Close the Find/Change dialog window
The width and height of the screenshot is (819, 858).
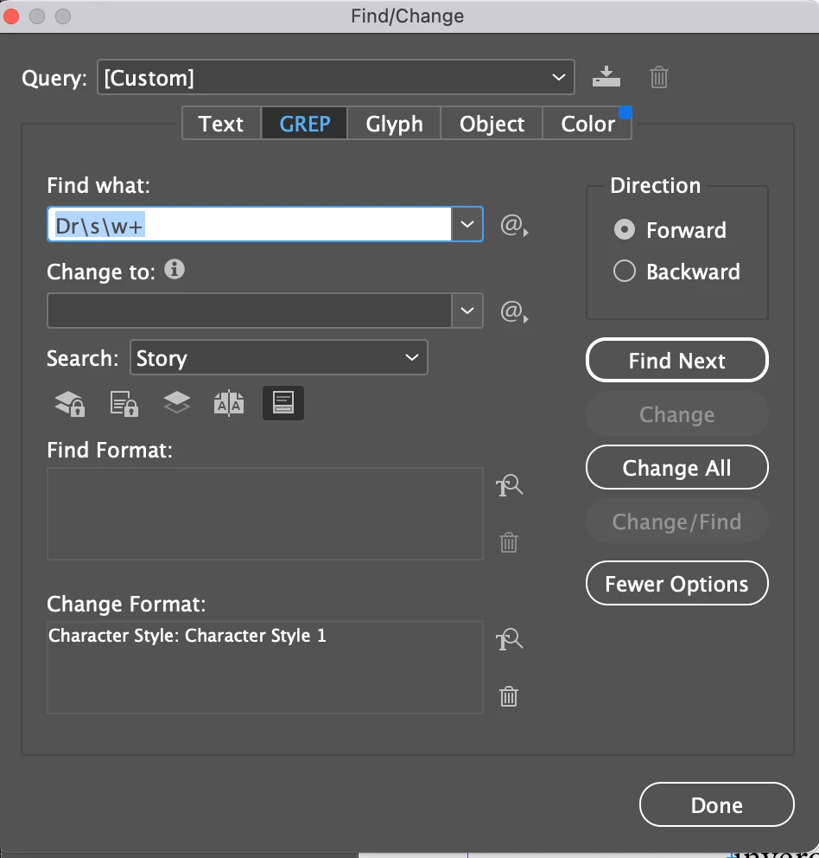click(x=11, y=16)
